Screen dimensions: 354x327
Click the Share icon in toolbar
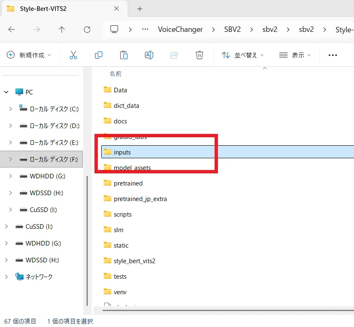coord(174,55)
